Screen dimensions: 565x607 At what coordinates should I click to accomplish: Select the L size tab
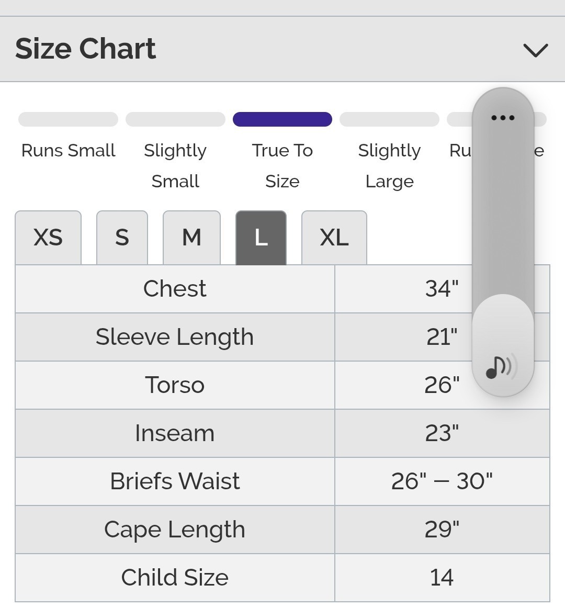(x=261, y=238)
